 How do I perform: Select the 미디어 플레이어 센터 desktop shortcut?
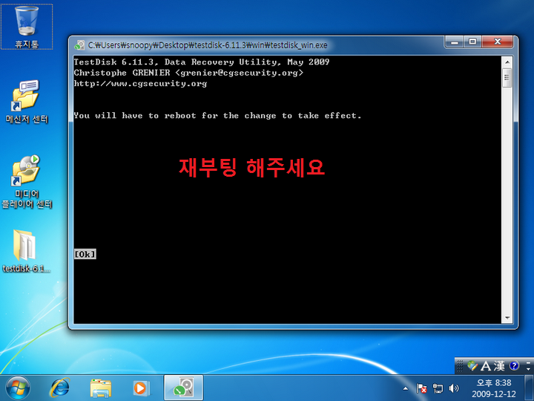27,181
